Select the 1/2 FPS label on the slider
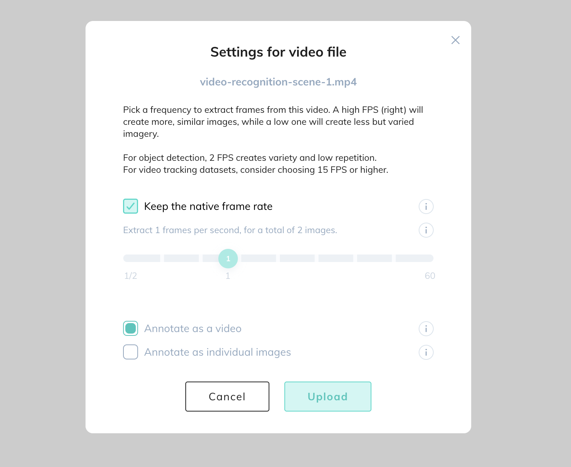Viewport: 571px width, 467px height. click(131, 276)
